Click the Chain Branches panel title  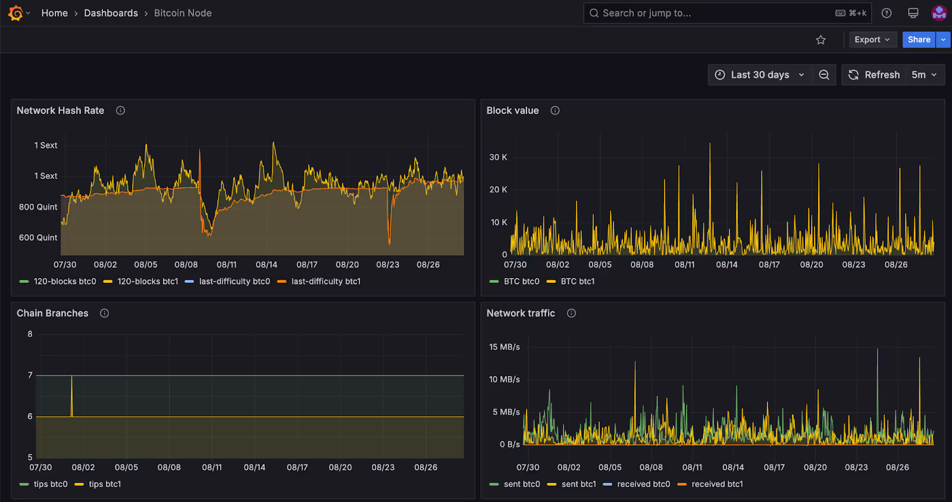pyautogui.click(x=52, y=313)
